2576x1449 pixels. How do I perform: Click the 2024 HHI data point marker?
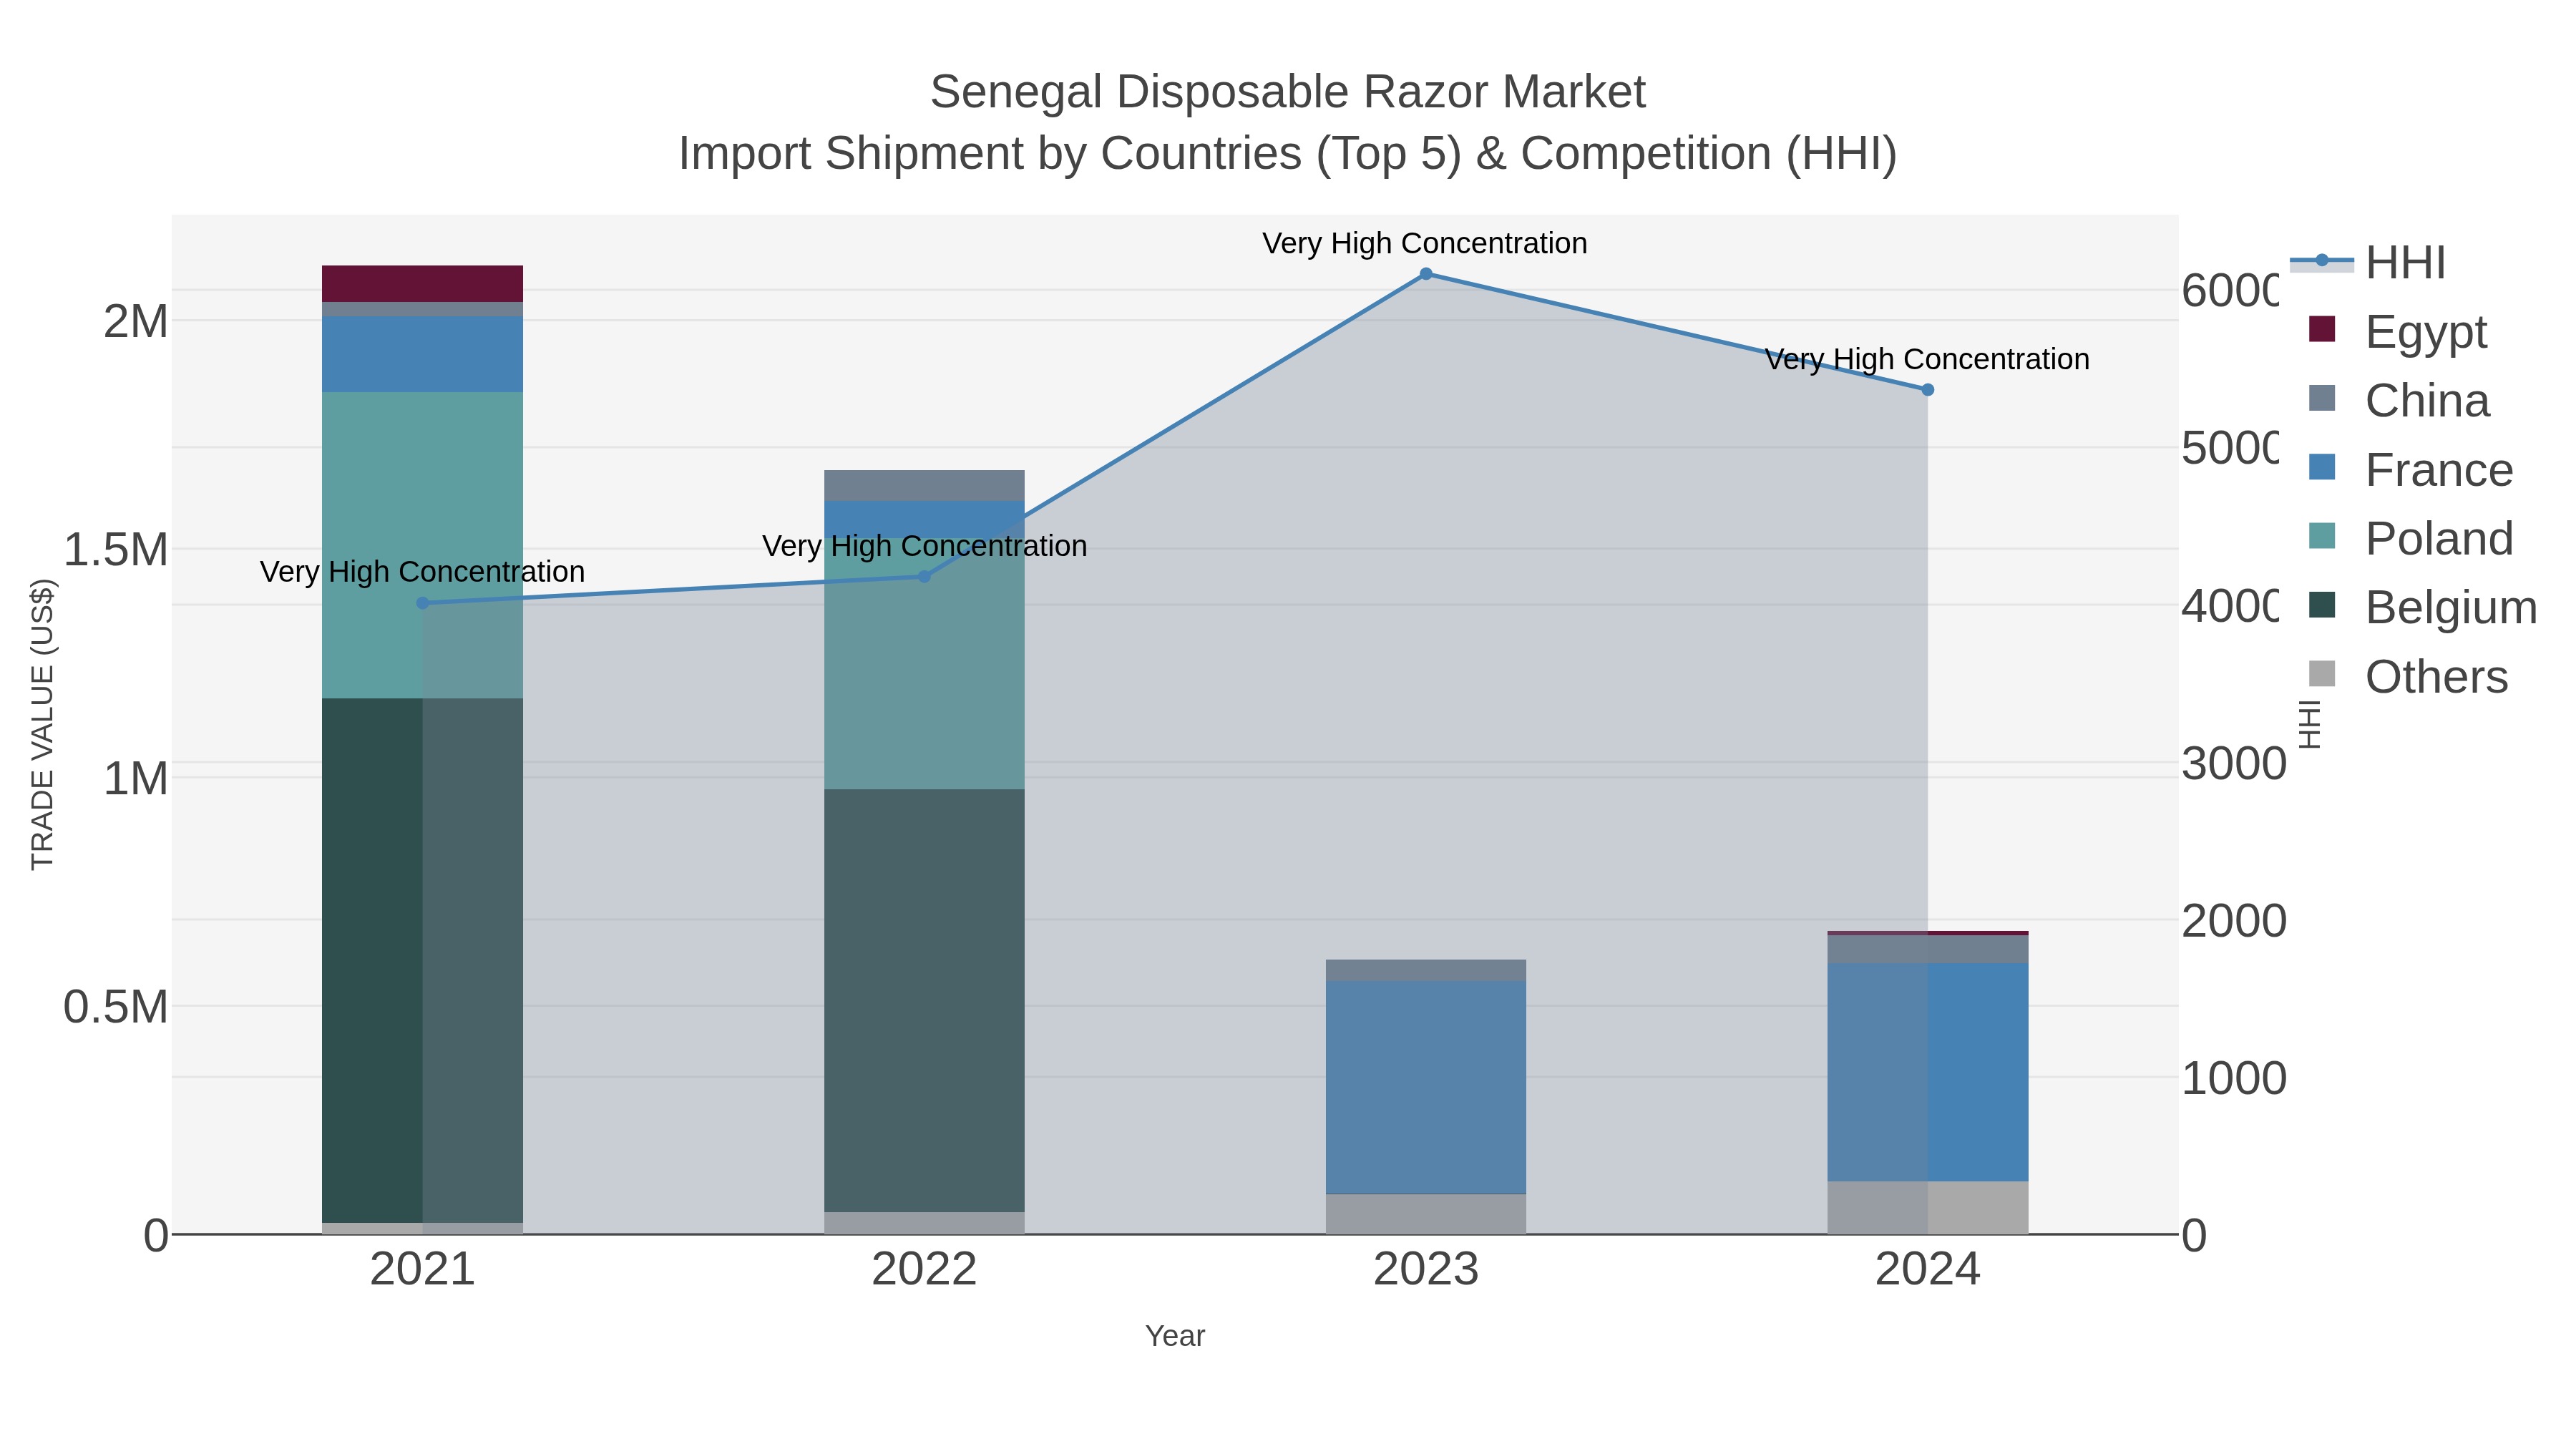[x=1928, y=390]
